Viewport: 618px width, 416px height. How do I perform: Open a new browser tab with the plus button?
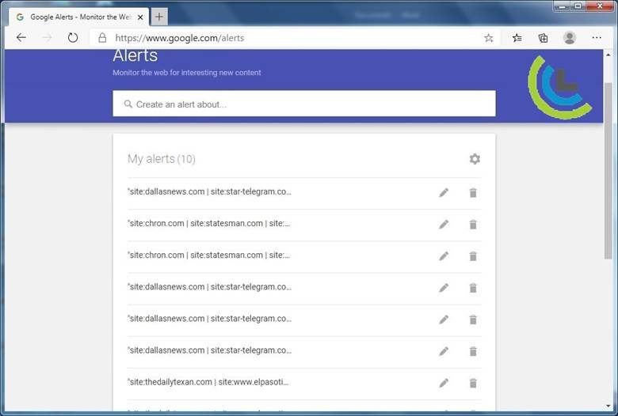(x=159, y=17)
